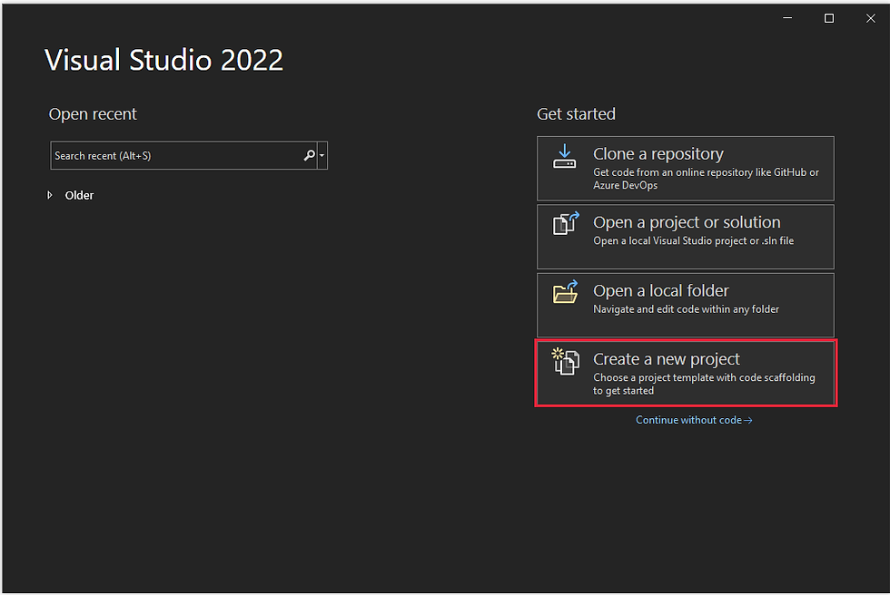Click the Create a new project icon
The width and height of the screenshot is (890, 595).
565,361
